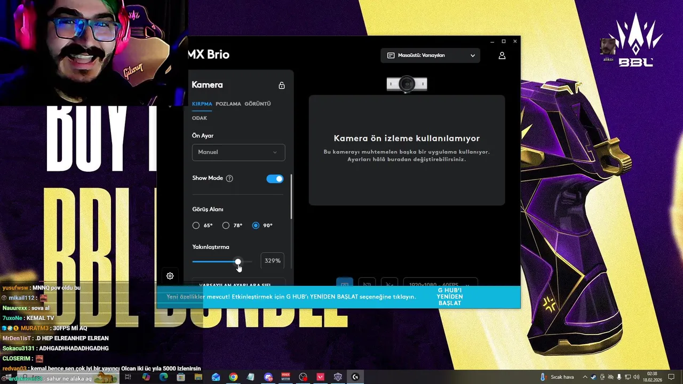Switch to the ODAK tab
The height and width of the screenshot is (384, 683).
[x=200, y=118]
